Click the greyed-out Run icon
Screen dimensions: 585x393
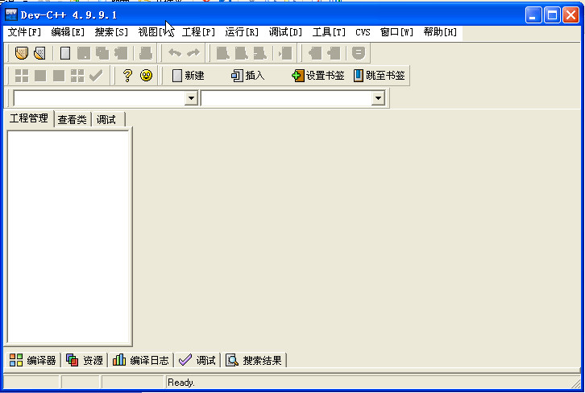[40, 76]
